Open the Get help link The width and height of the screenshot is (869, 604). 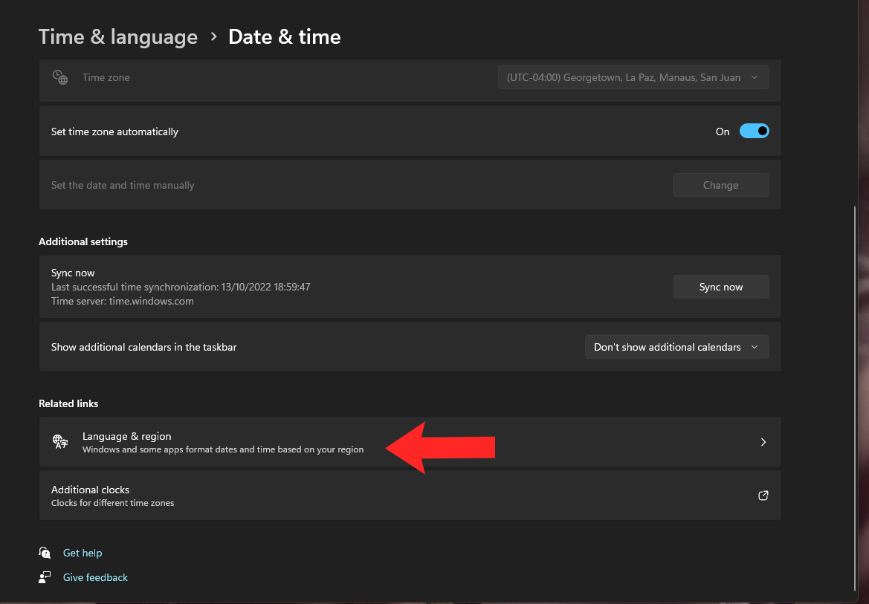point(83,553)
